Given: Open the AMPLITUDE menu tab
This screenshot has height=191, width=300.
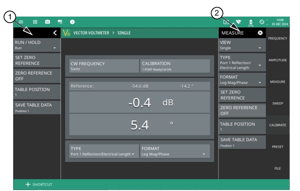Looking at the screenshot, I should click(x=278, y=60).
